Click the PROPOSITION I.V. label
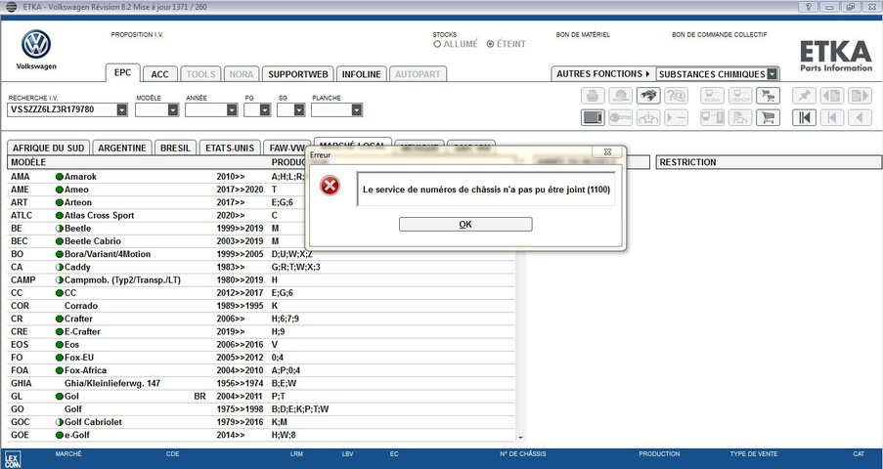The height and width of the screenshot is (469, 883). 138,35
